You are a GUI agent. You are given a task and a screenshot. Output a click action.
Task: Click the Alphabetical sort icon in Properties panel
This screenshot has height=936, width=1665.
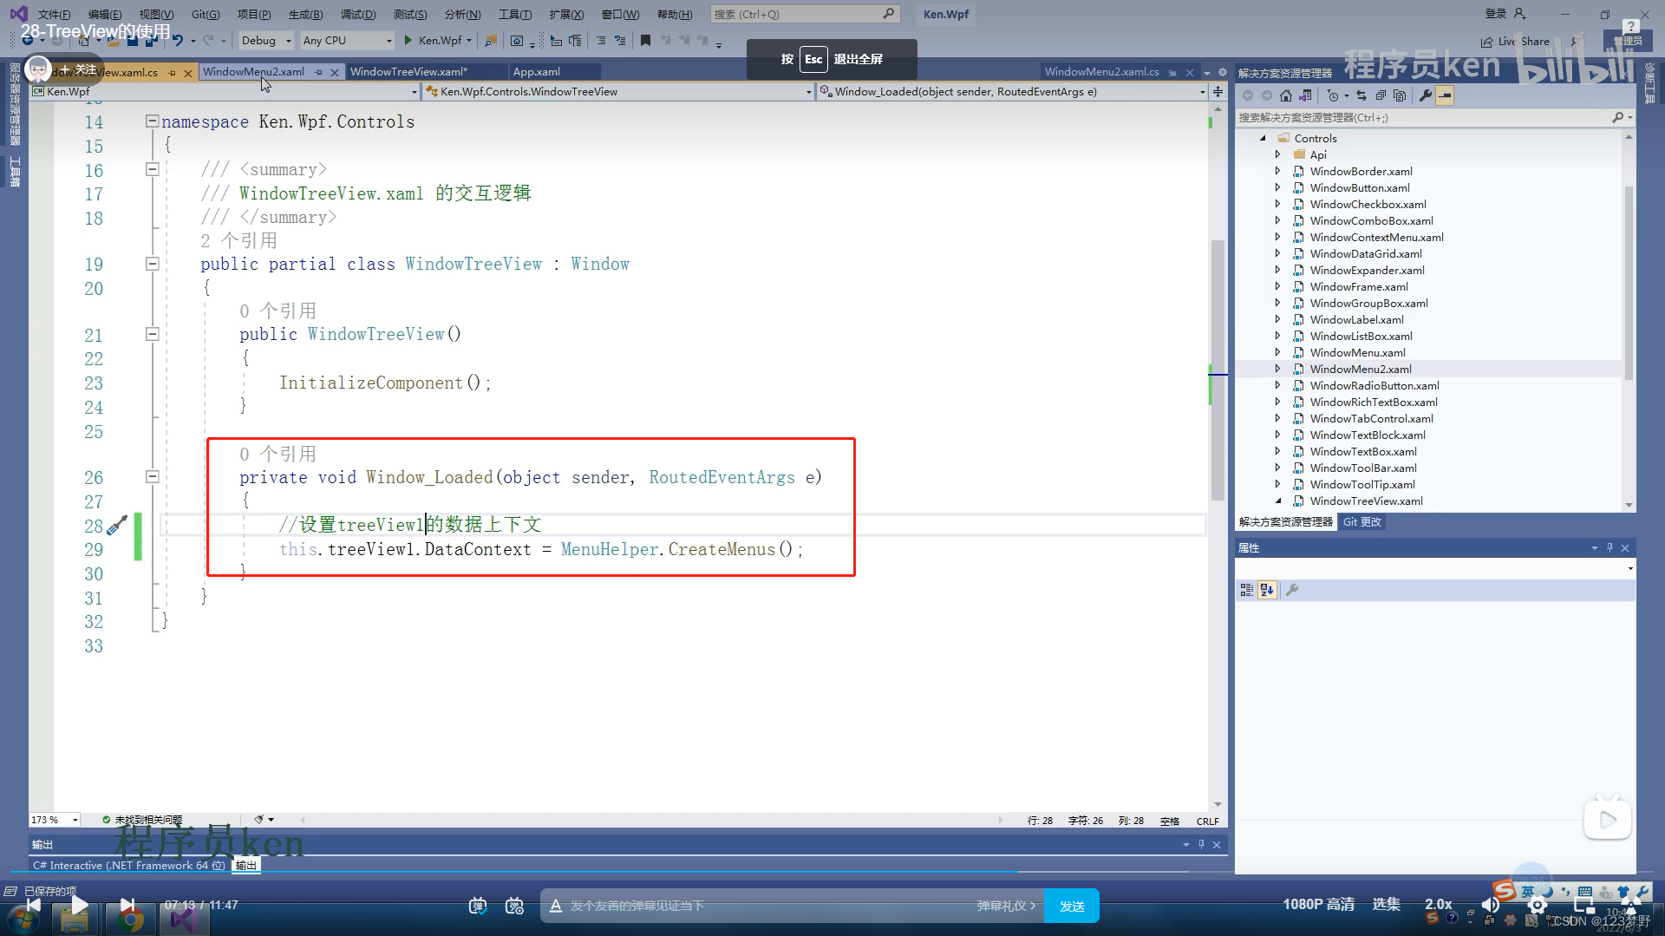click(x=1267, y=590)
